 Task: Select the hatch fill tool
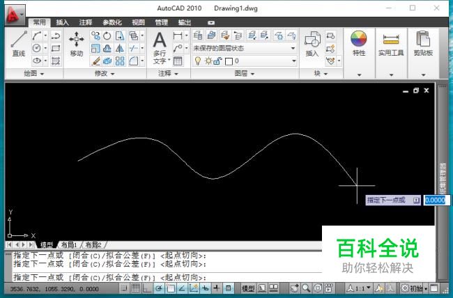[x=56, y=61]
